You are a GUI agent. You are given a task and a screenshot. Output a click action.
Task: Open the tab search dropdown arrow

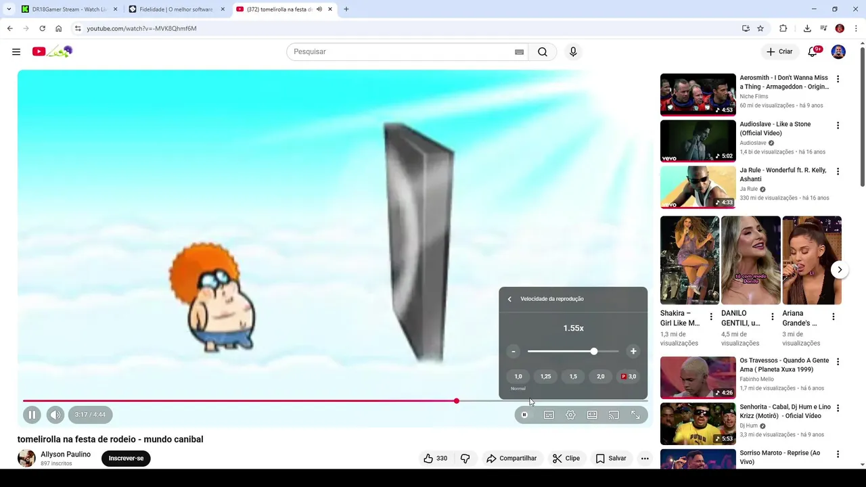pos(8,9)
